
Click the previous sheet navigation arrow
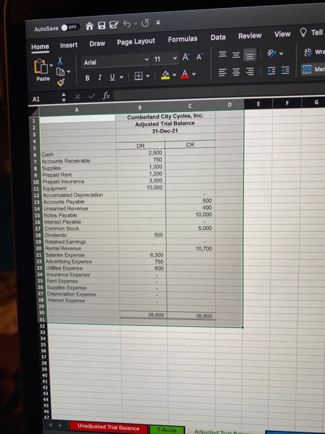point(50,425)
